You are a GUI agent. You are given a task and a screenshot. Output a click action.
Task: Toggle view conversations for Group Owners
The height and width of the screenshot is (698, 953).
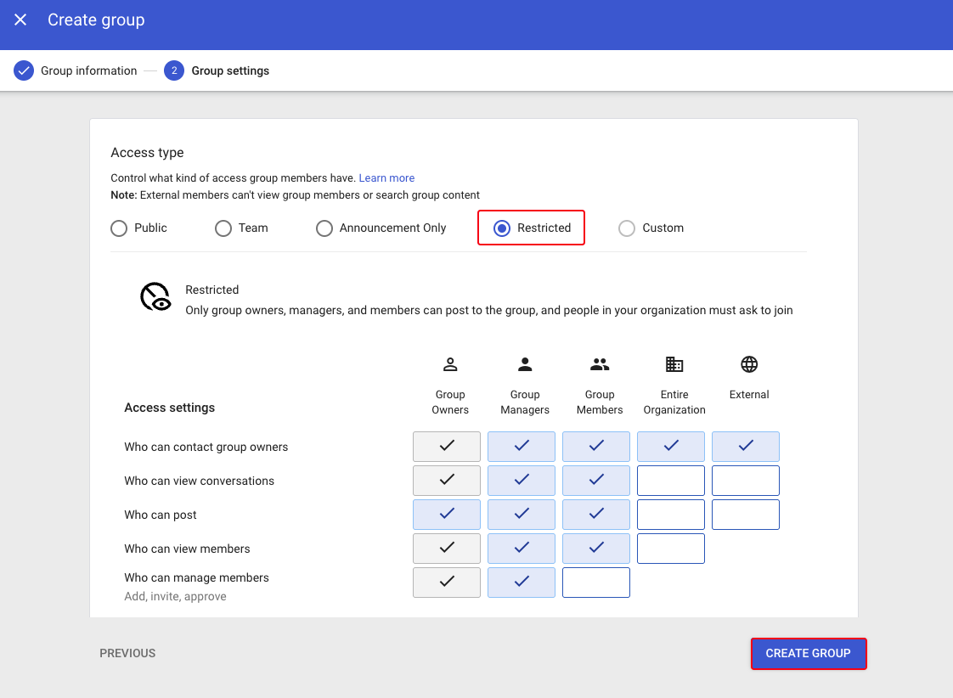point(447,481)
